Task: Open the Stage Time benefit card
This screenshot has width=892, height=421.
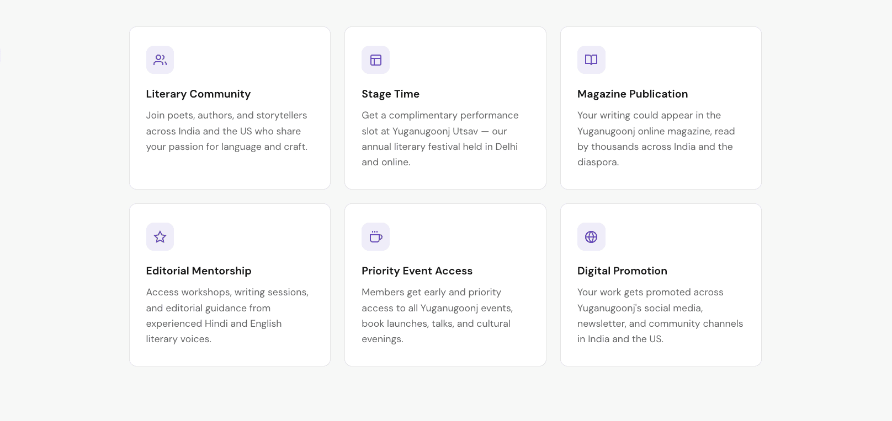Action: pyautogui.click(x=445, y=108)
